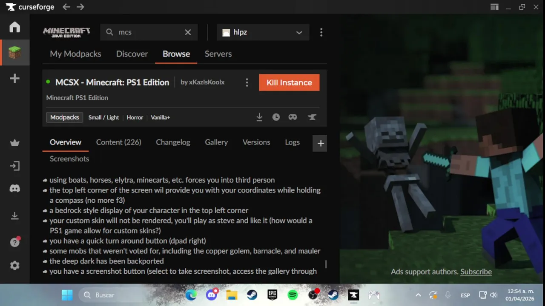This screenshot has height=306, width=545.
Task: Click inside the mcs search field
Action: (149, 32)
